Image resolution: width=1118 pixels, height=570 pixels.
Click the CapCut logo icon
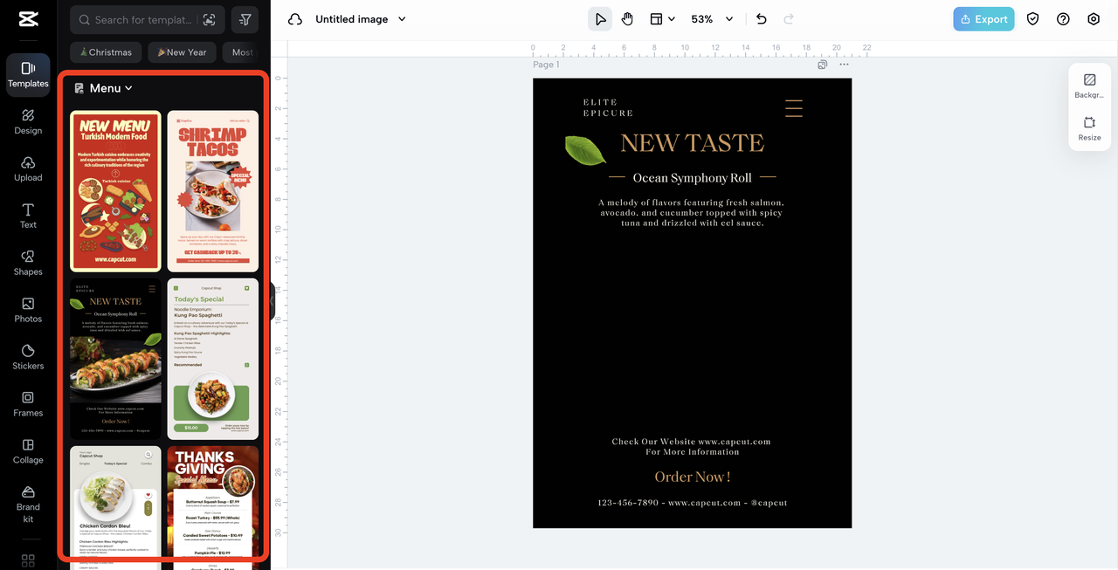[27, 19]
